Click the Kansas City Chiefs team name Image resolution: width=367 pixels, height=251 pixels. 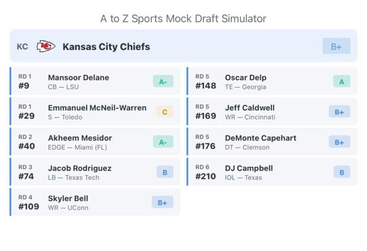point(106,46)
